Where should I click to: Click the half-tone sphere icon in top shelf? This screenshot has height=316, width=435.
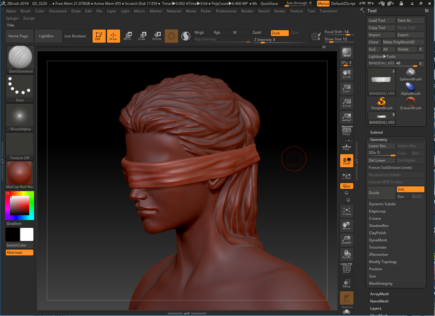click(x=186, y=36)
